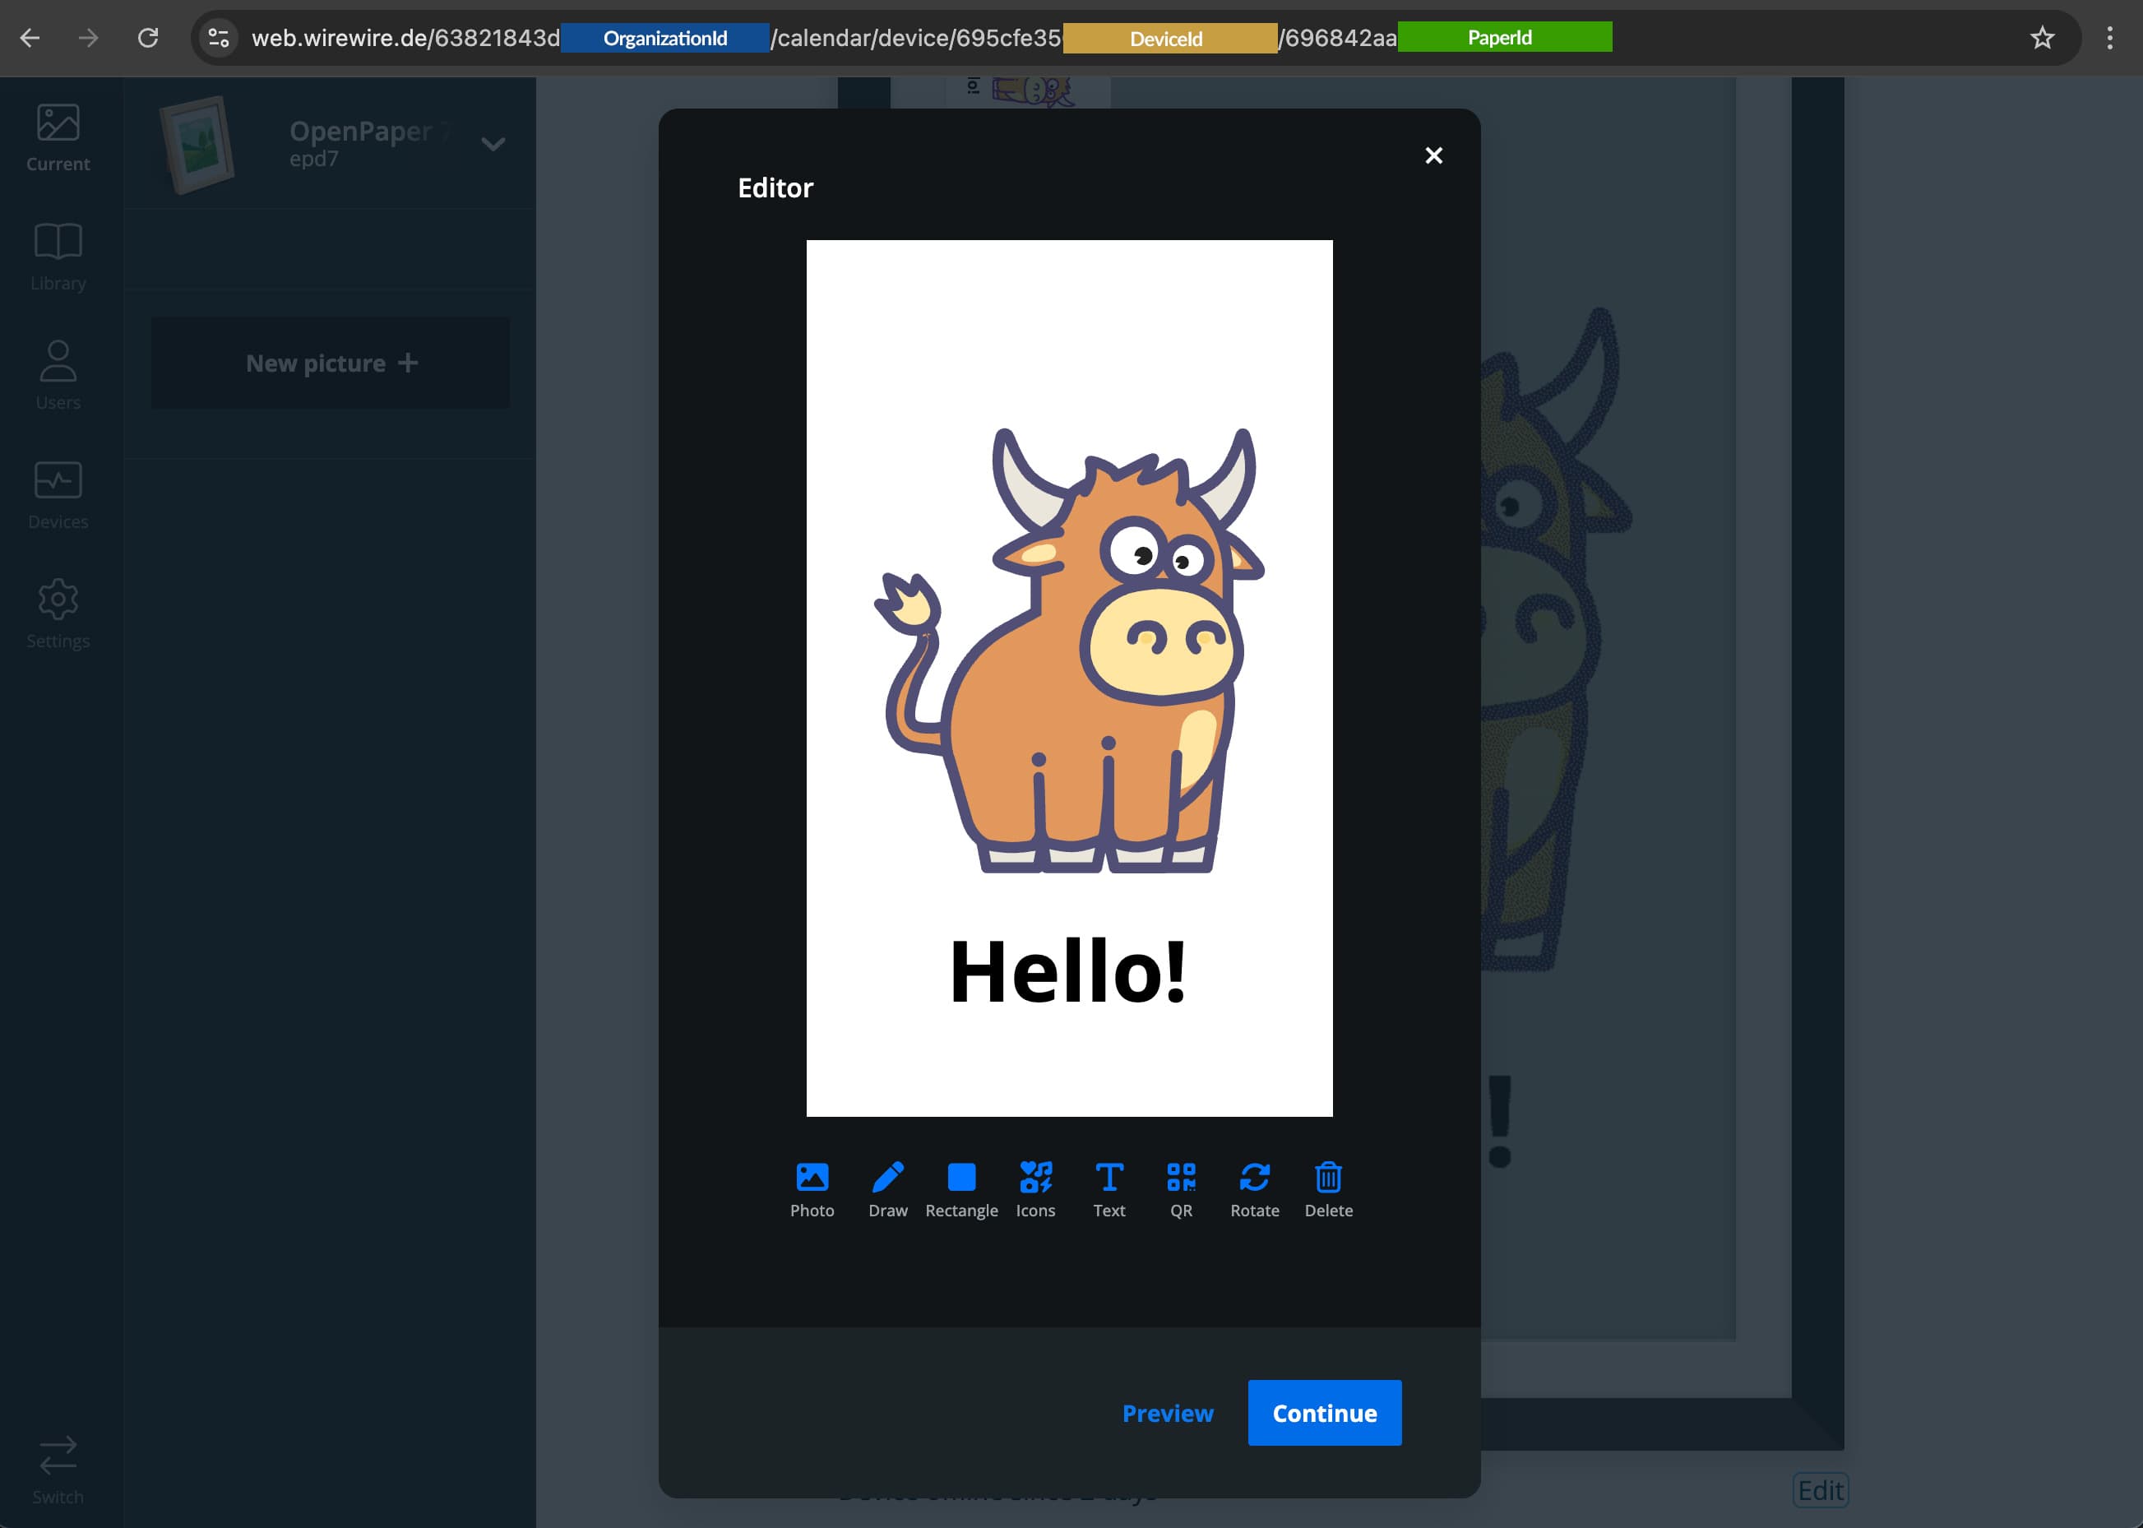
Task: Open the Library section
Action: pos(58,256)
